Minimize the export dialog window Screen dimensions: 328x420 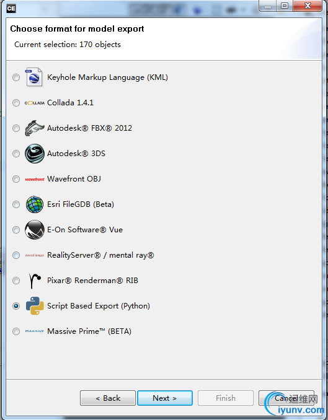(268, 6)
